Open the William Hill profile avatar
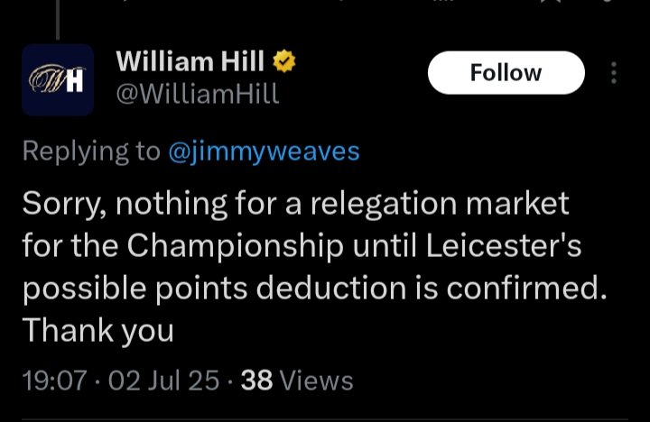650x422 pixels. click(x=58, y=80)
